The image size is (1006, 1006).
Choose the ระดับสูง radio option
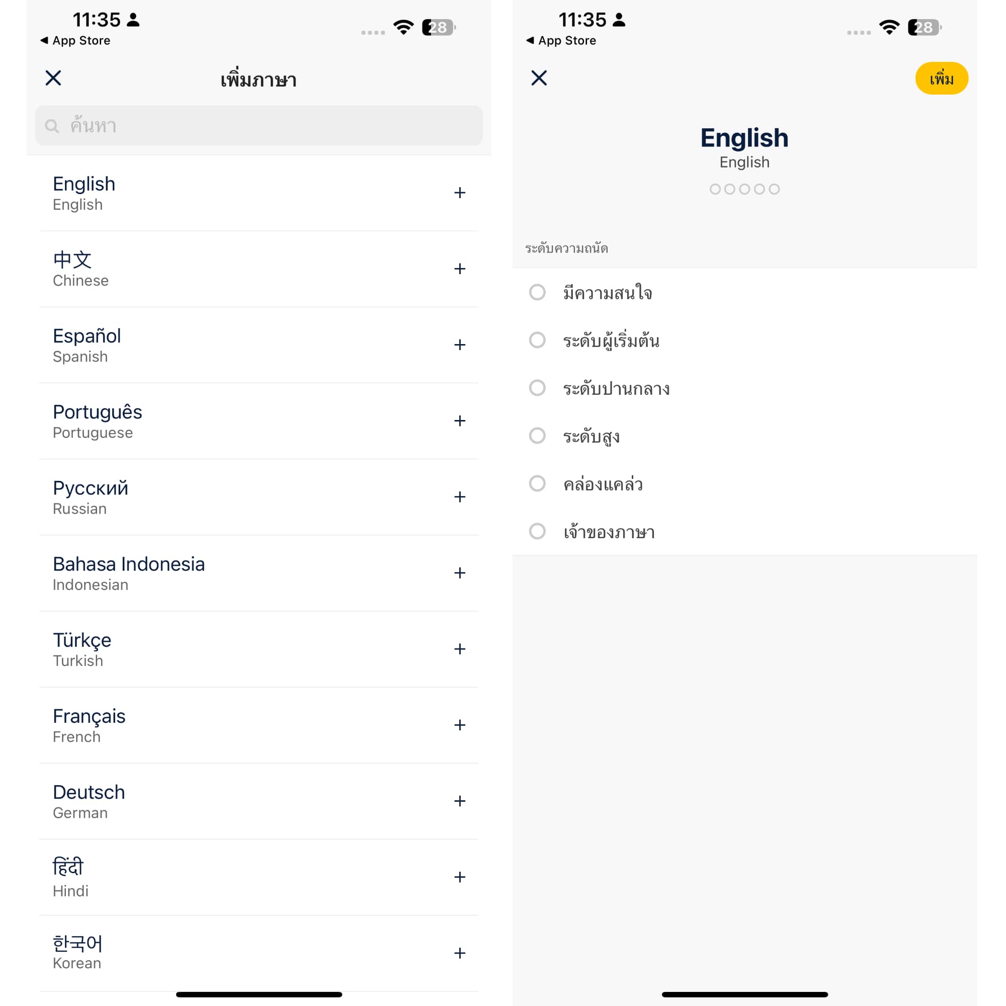537,436
